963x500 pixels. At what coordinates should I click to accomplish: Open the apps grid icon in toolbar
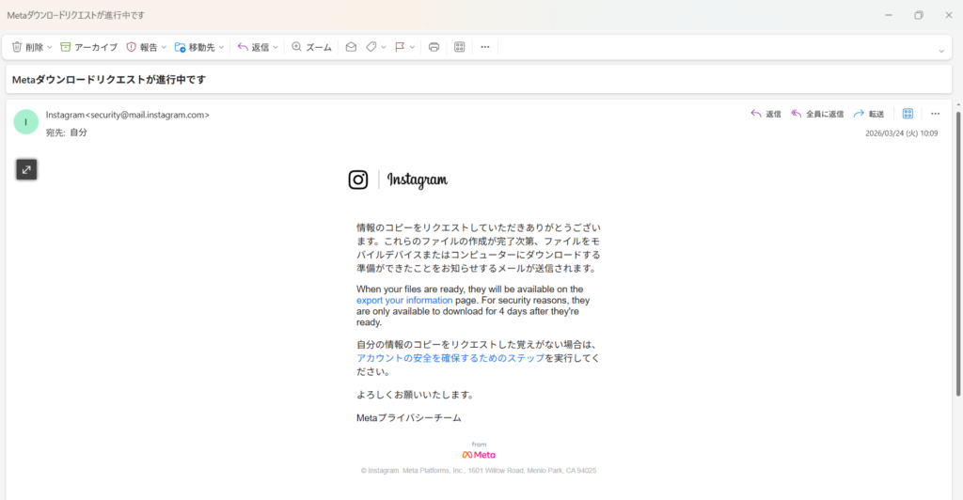point(460,47)
